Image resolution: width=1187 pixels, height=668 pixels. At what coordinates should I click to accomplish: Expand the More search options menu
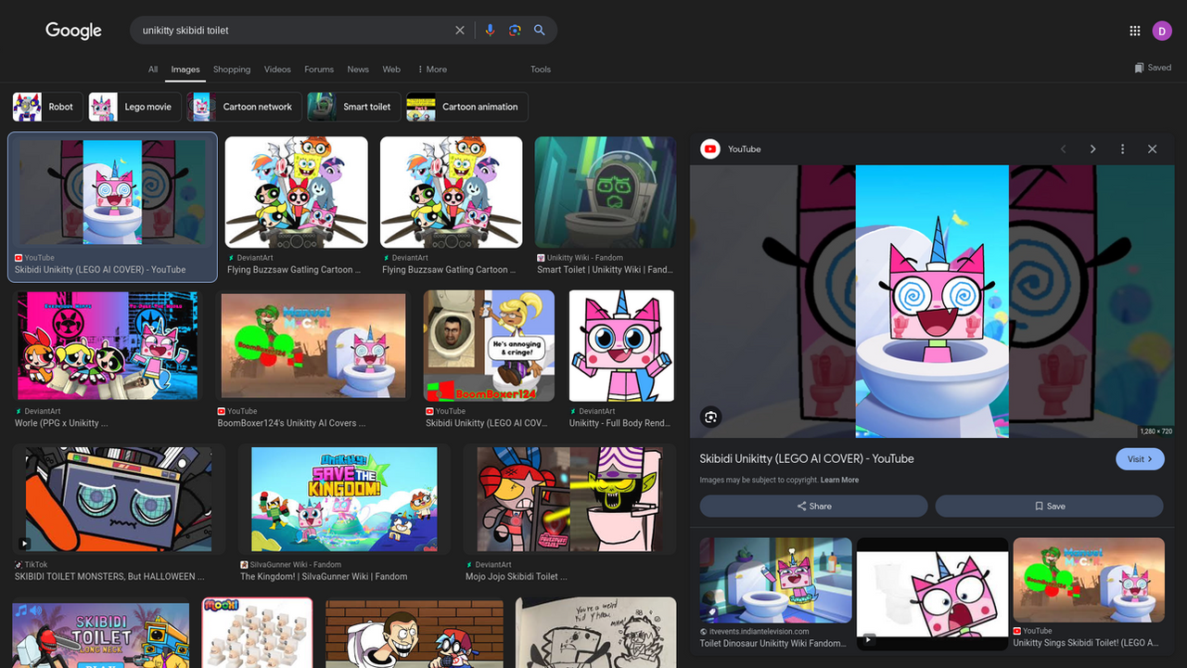pos(432,70)
